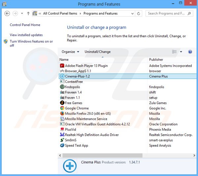
Task: Refresh the Programs and Features view
Action: click(x=139, y=13)
